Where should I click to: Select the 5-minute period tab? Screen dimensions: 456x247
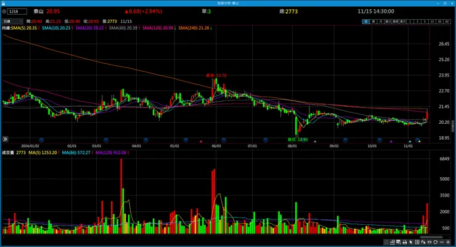tap(425, 22)
